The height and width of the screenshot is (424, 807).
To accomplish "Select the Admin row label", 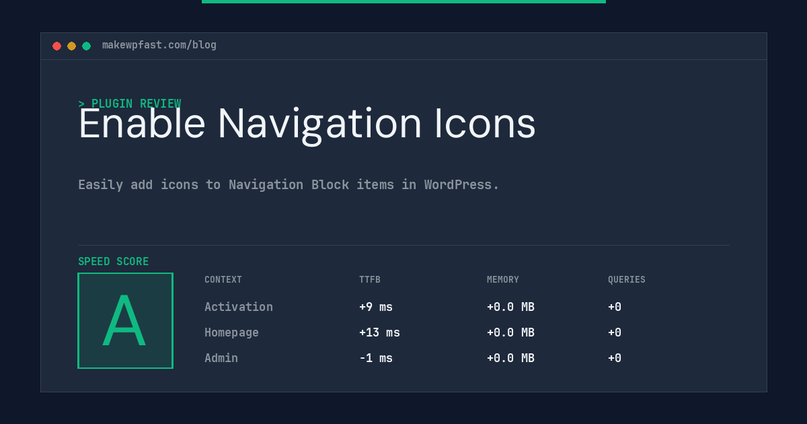I will point(221,358).
